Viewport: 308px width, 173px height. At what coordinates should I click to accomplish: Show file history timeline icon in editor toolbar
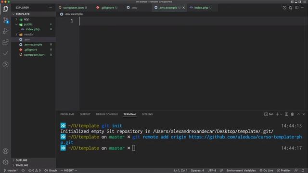tap(284, 8)
